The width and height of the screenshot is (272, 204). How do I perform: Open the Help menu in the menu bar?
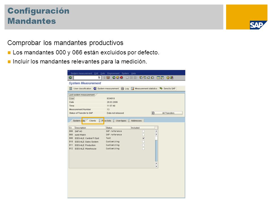[133, 73]
